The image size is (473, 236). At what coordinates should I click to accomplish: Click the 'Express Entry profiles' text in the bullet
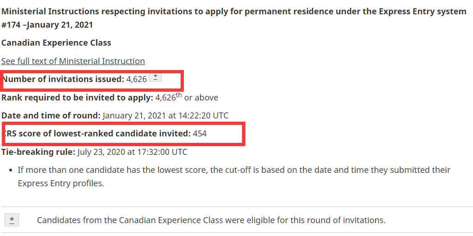click(61, 183)
